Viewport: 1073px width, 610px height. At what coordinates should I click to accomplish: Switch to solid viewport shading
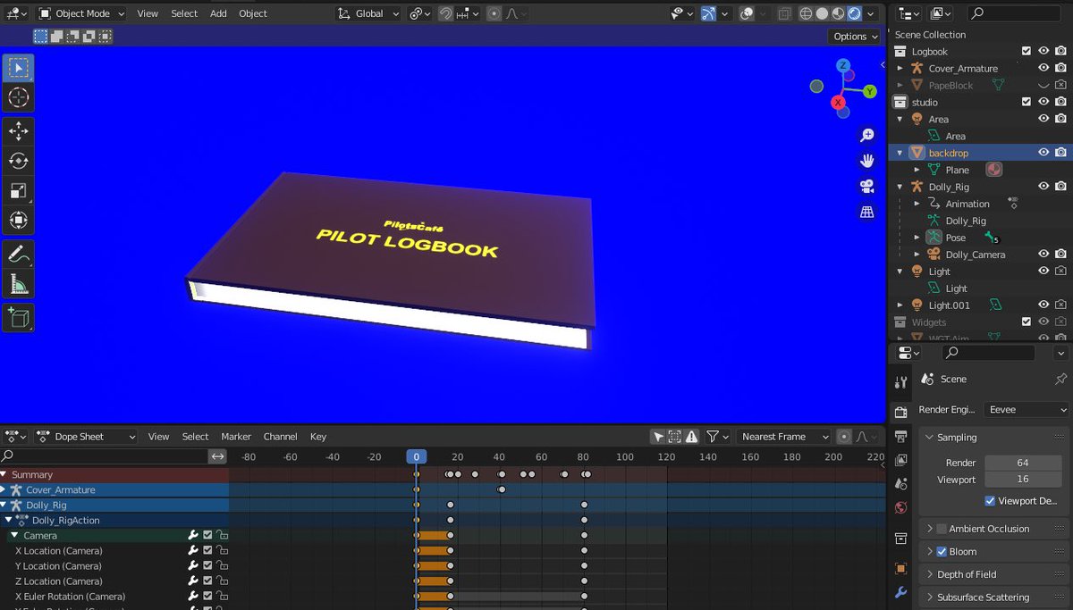pos(822,13)
